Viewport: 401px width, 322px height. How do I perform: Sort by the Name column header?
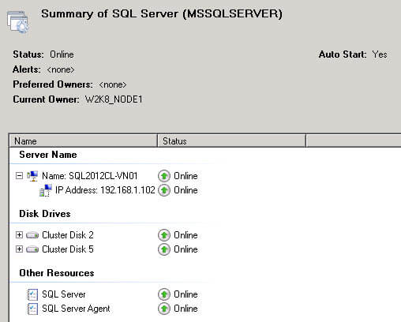pyautogui.click(x=83, y=140)
